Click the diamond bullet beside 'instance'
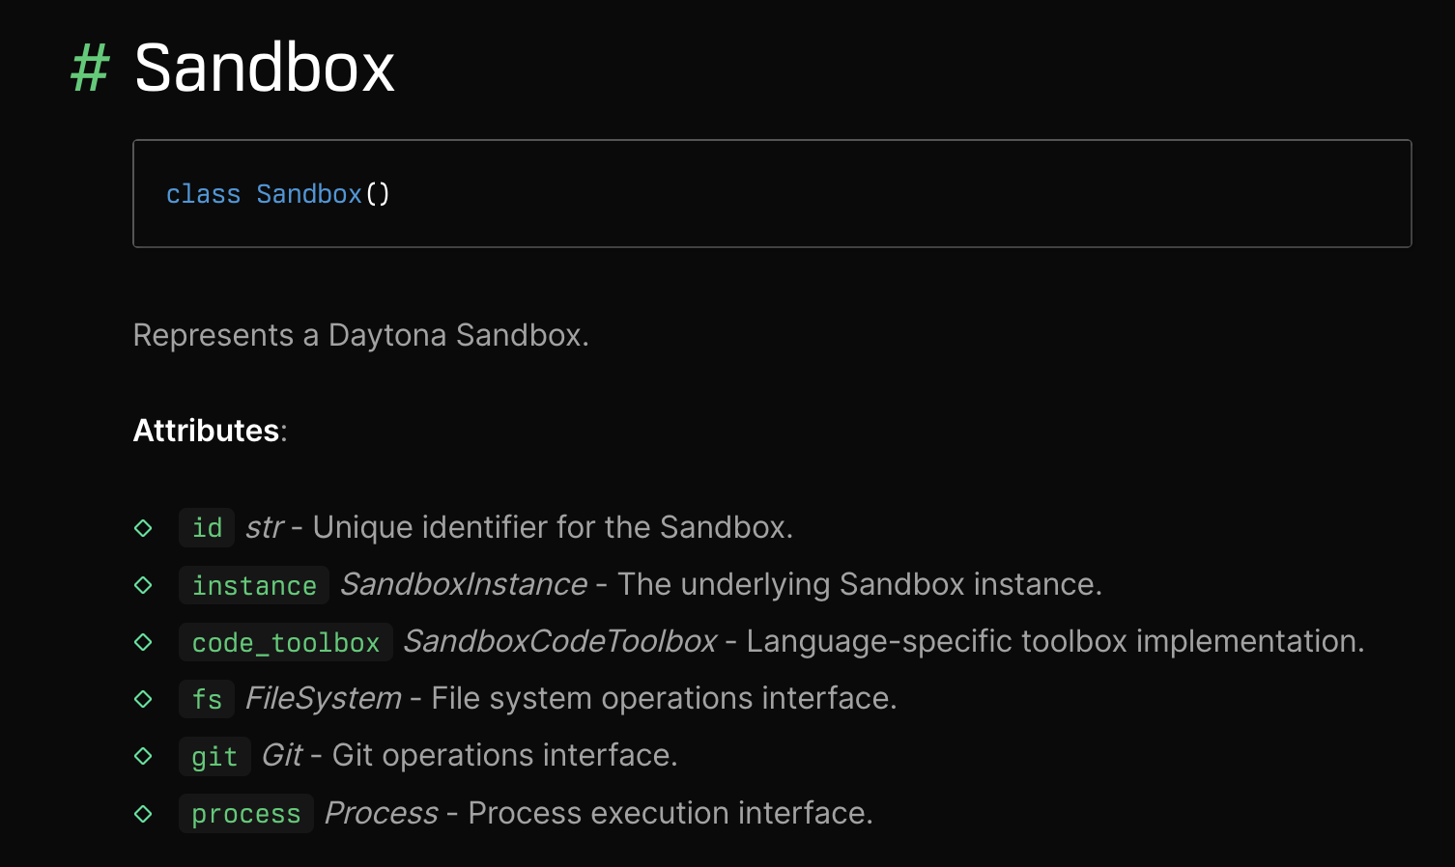The width and height of the screenshot is (1455, 867). coord(143,585)
